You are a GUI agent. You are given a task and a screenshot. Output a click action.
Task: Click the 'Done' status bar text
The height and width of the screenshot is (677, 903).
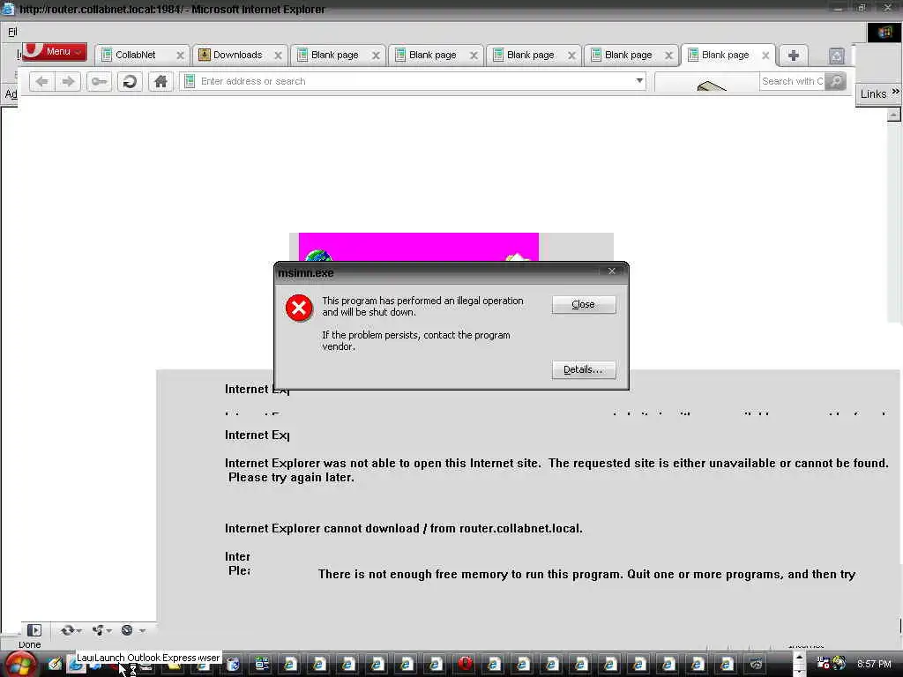29,644
